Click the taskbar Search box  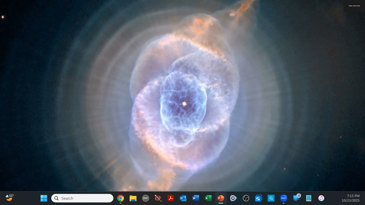(x=82, y=198)
